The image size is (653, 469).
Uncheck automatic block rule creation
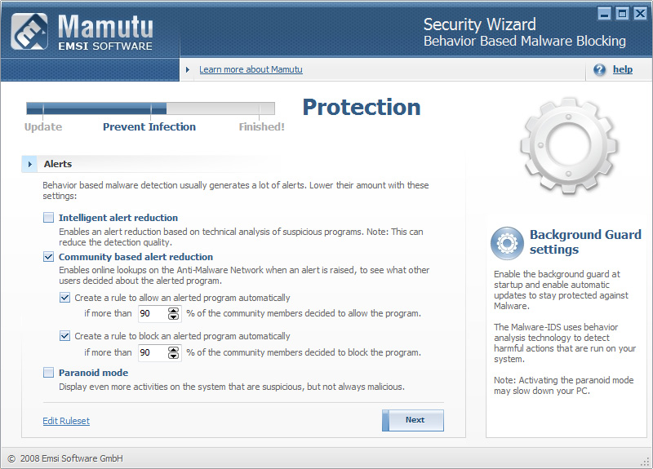(x=65, y=335)
